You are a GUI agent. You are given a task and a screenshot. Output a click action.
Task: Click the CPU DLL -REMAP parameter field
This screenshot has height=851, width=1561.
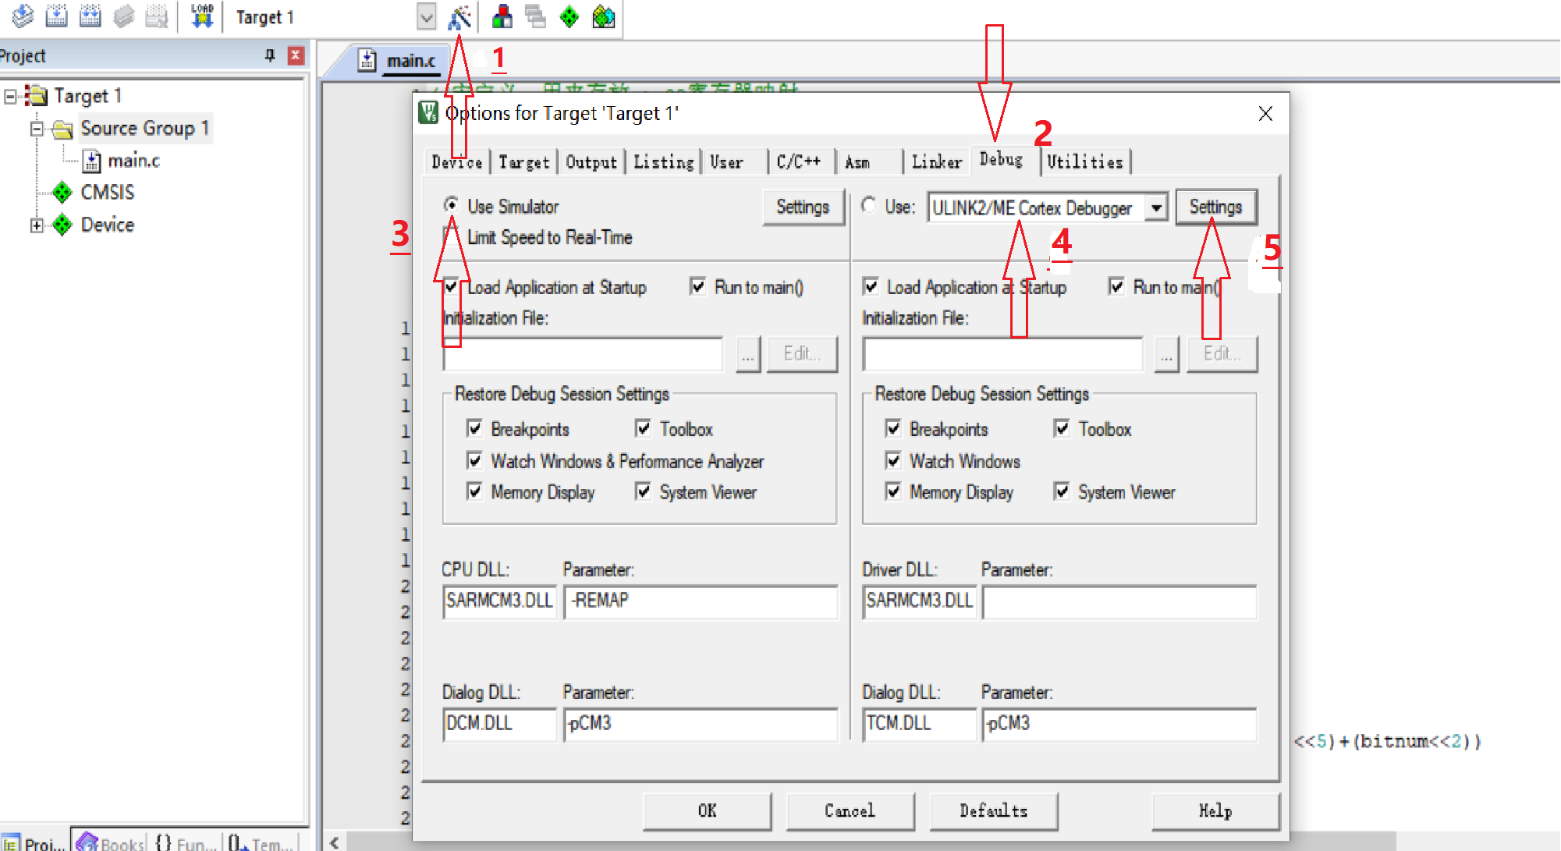pyautogui.click(x=700, y=601)
